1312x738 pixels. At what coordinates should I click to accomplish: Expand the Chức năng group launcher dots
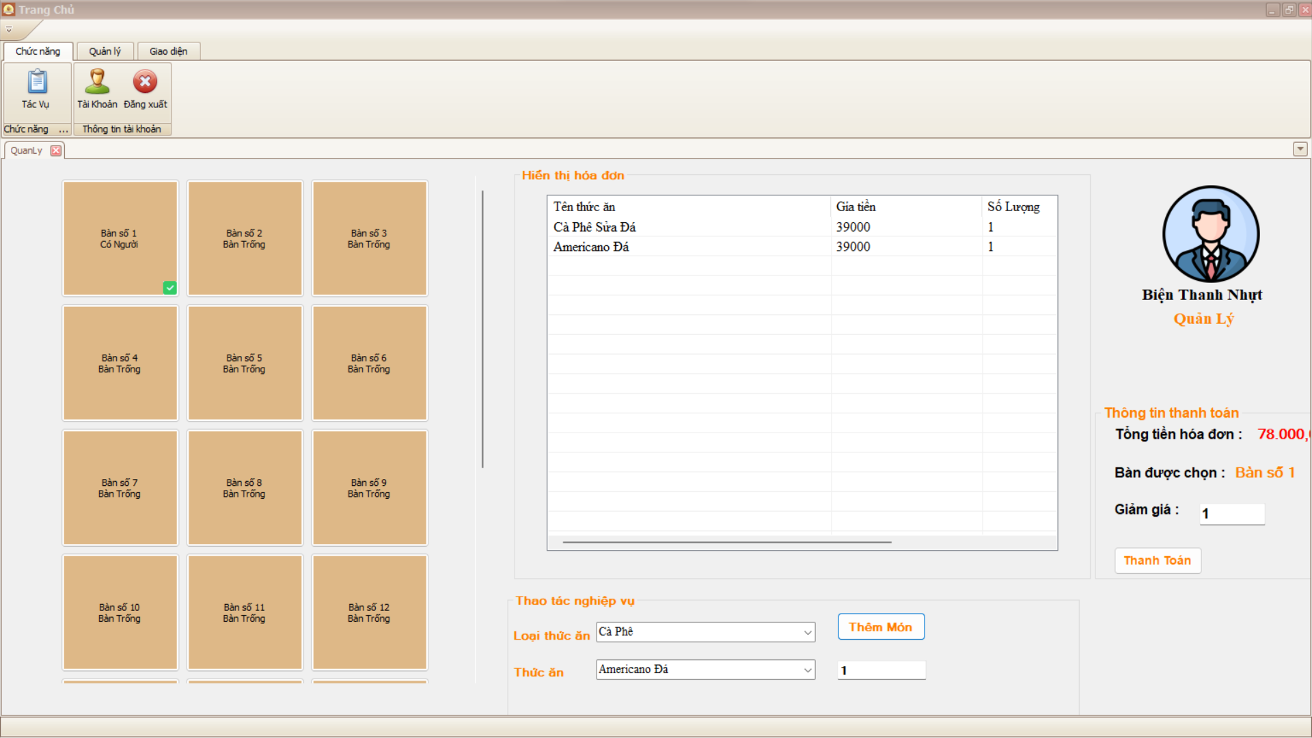64,130
